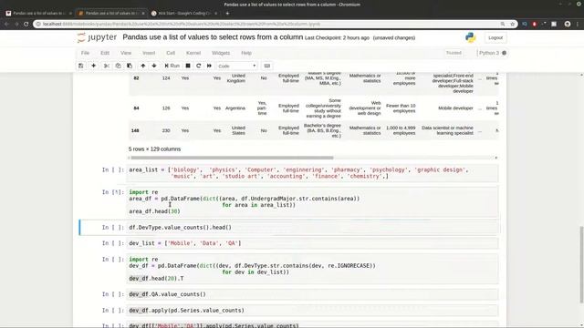
Task: Click the Jupyter logo
Action: [97, 37]
